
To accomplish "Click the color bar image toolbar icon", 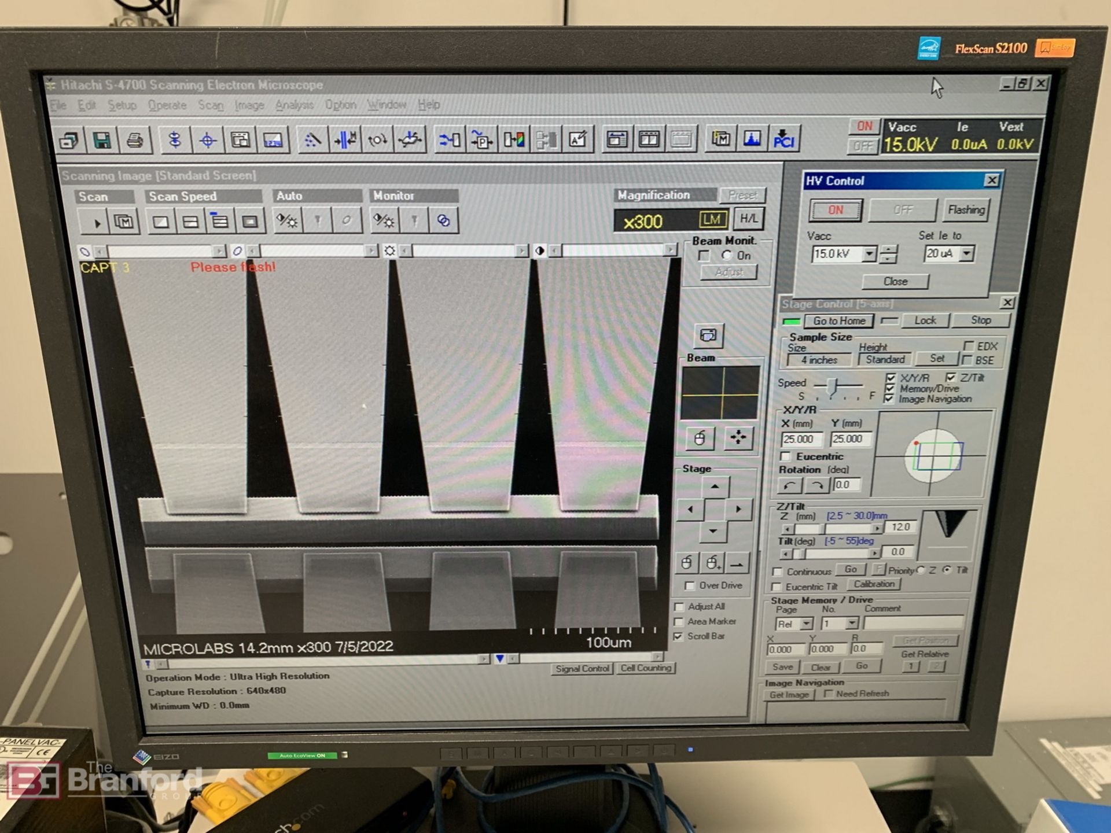I will (513, 140).
